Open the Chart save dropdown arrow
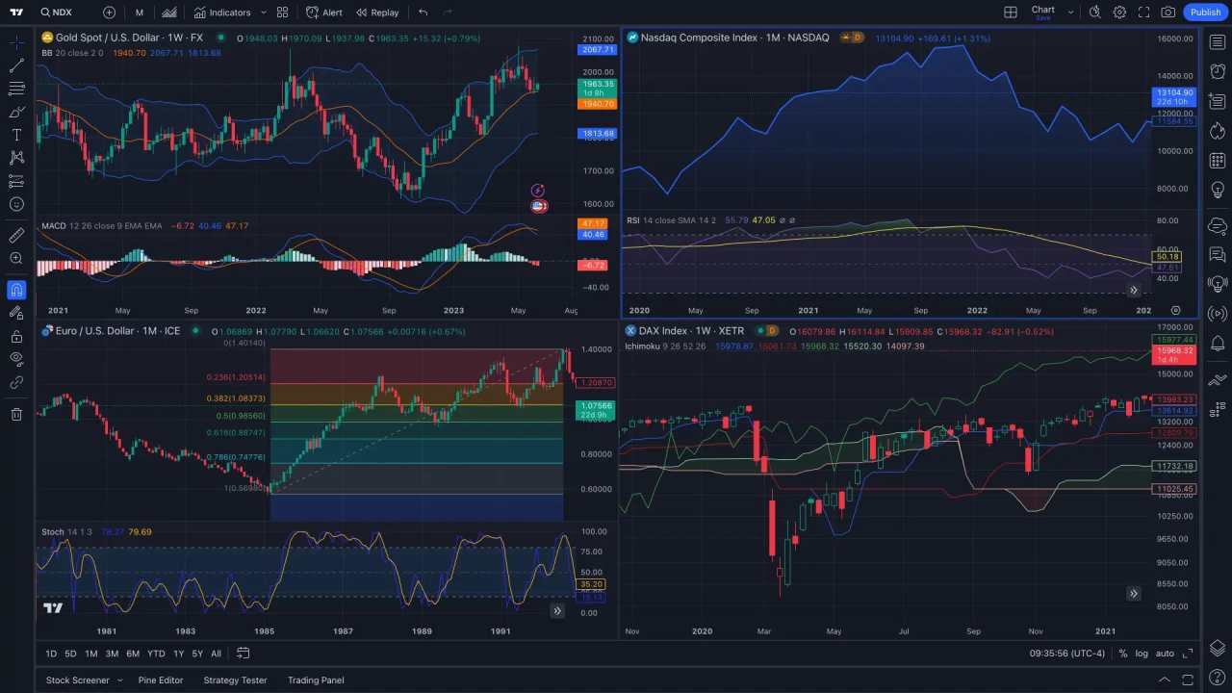Screen dimensions: 1232x693 tap(1068, 12)
